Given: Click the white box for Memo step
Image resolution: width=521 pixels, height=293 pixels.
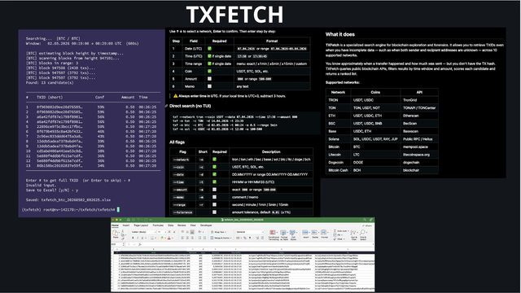Looking at the screenshot, I should [x=209, y=86].
